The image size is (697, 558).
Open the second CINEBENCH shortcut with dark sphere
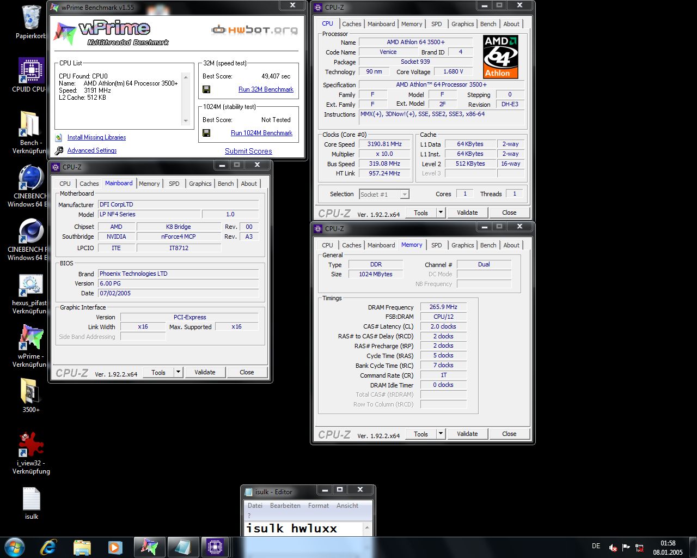tap(30, 239)
